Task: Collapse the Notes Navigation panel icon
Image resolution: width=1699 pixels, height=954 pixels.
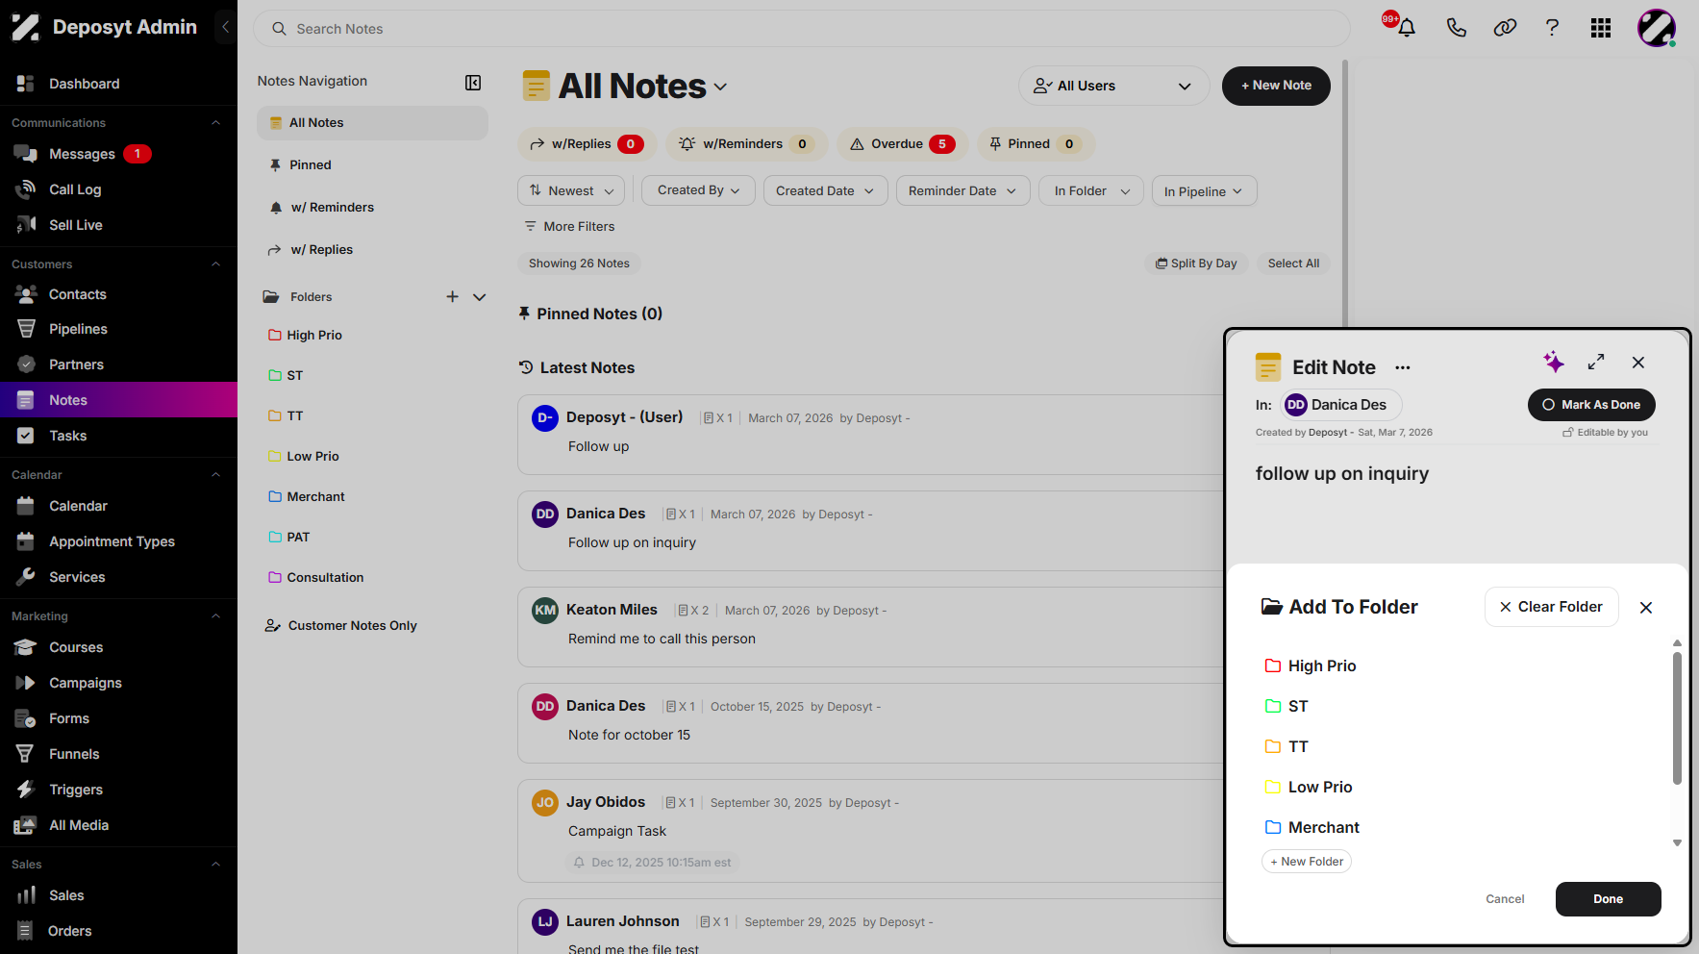Action: point(473,83)
